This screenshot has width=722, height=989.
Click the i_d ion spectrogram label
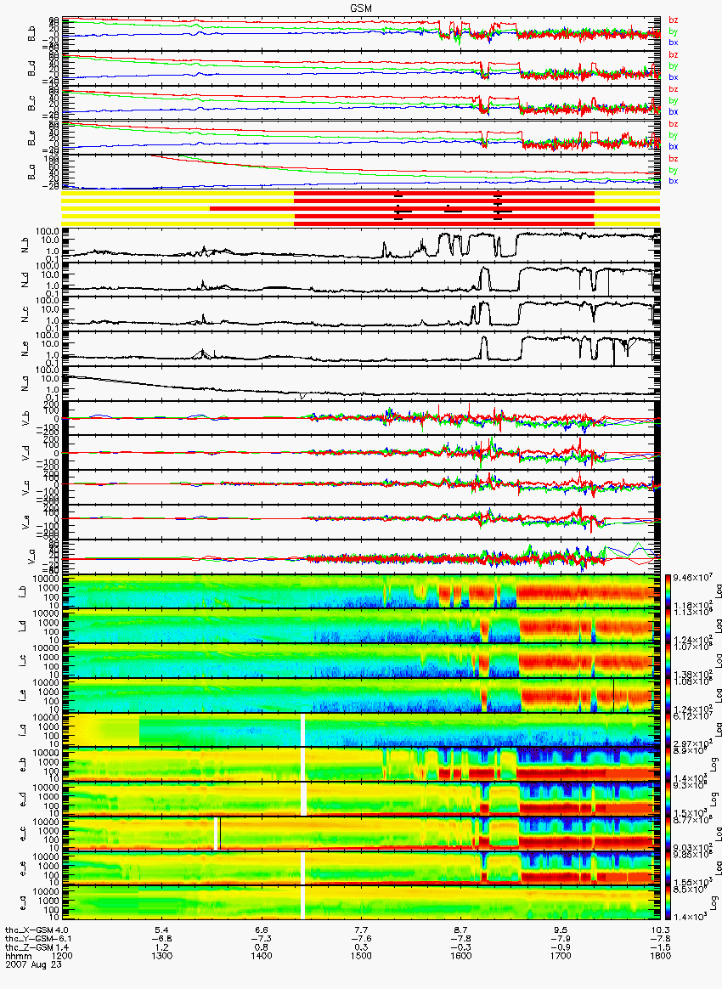21,626
